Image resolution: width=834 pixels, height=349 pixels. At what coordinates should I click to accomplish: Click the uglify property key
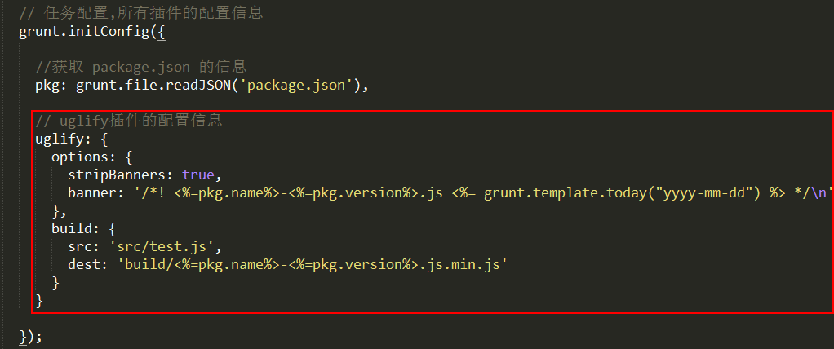[60, 139]
